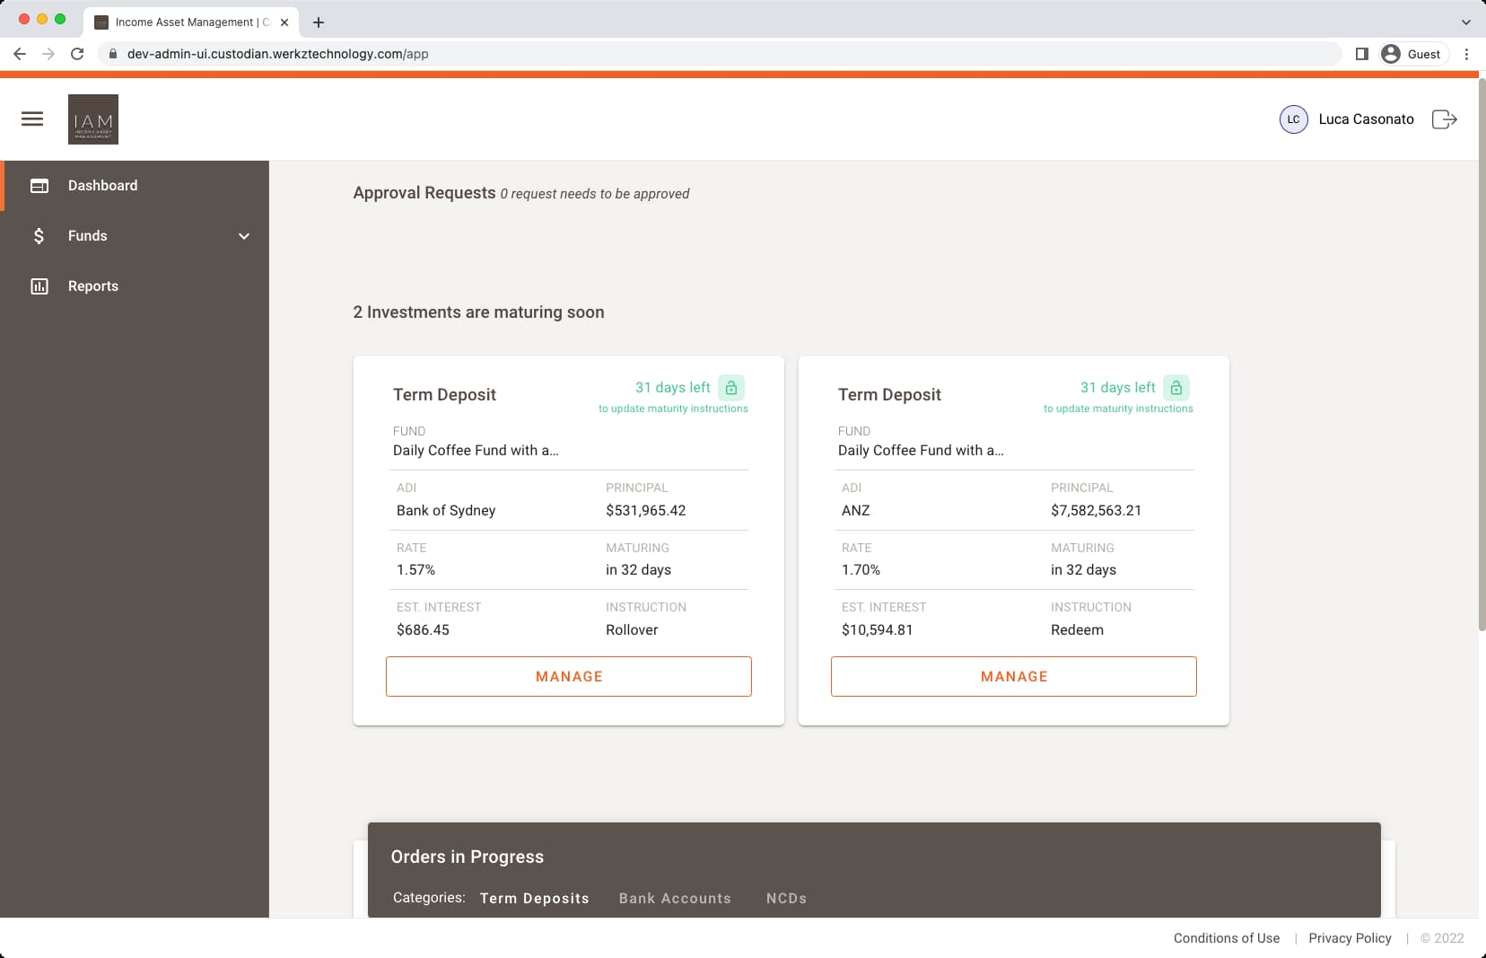1486x958 pixels.
Task: Click the logout arrow icon
Action: (x=1445, y=119)
